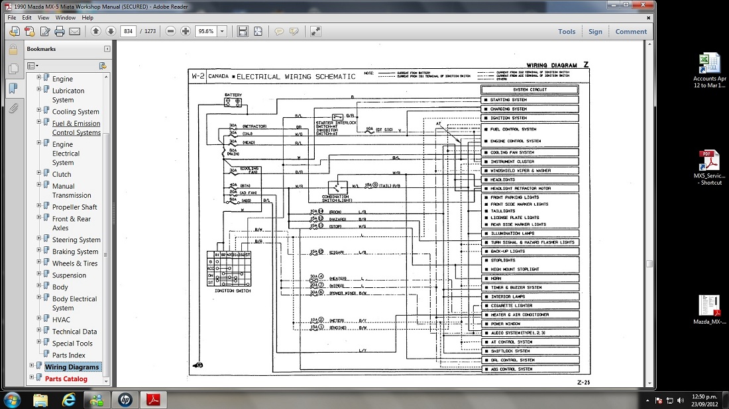Launch Internet Explorer from taskbar

click(69, 400)
